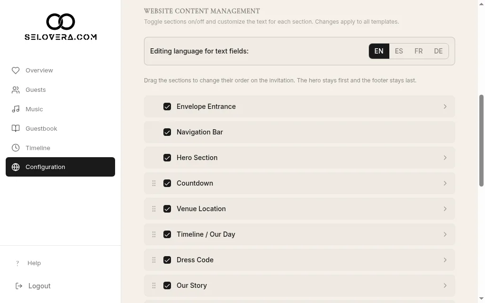Uncheck the Envelope Entrance checkbox

tap(167, 107)
